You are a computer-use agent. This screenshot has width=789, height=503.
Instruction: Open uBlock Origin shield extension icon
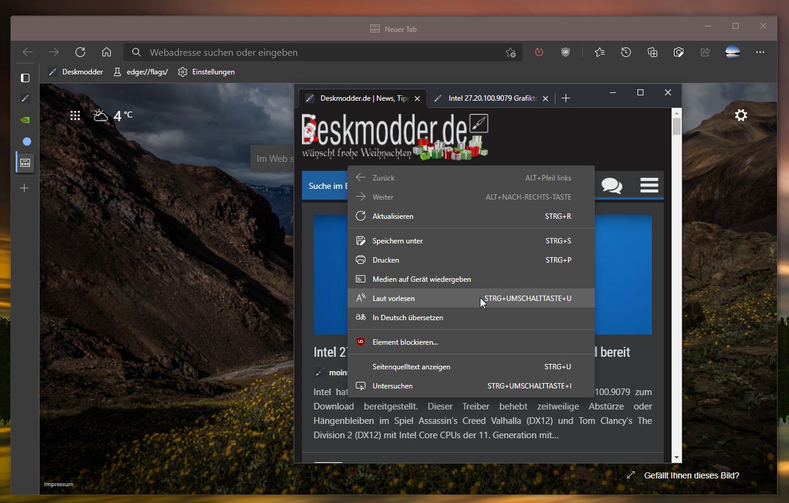coord(566,52)
